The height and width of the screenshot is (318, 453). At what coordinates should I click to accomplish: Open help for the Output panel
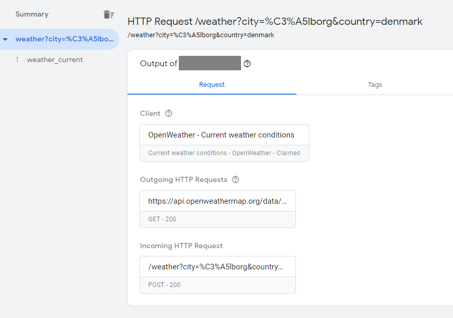pyautogui.click(x=247, y=63)
